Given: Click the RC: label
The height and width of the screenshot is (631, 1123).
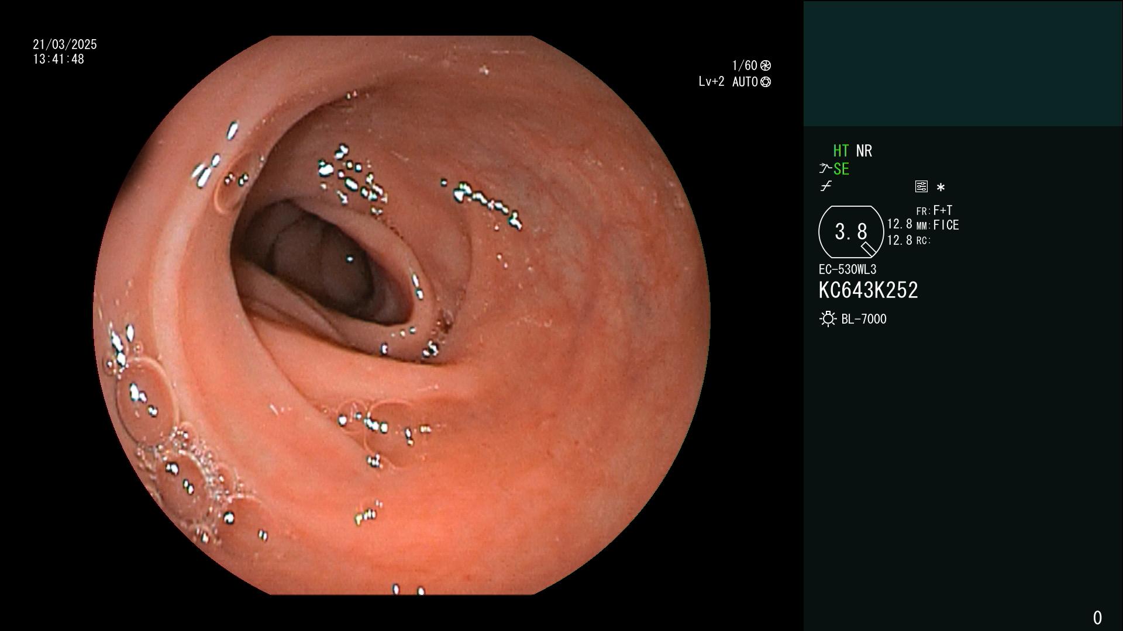Looking at the screenshot, I should (x=924, y=241).
